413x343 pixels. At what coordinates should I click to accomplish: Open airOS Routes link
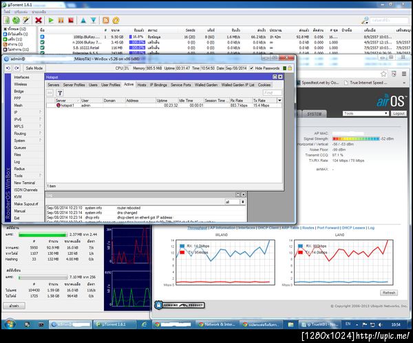click(308, 228)
